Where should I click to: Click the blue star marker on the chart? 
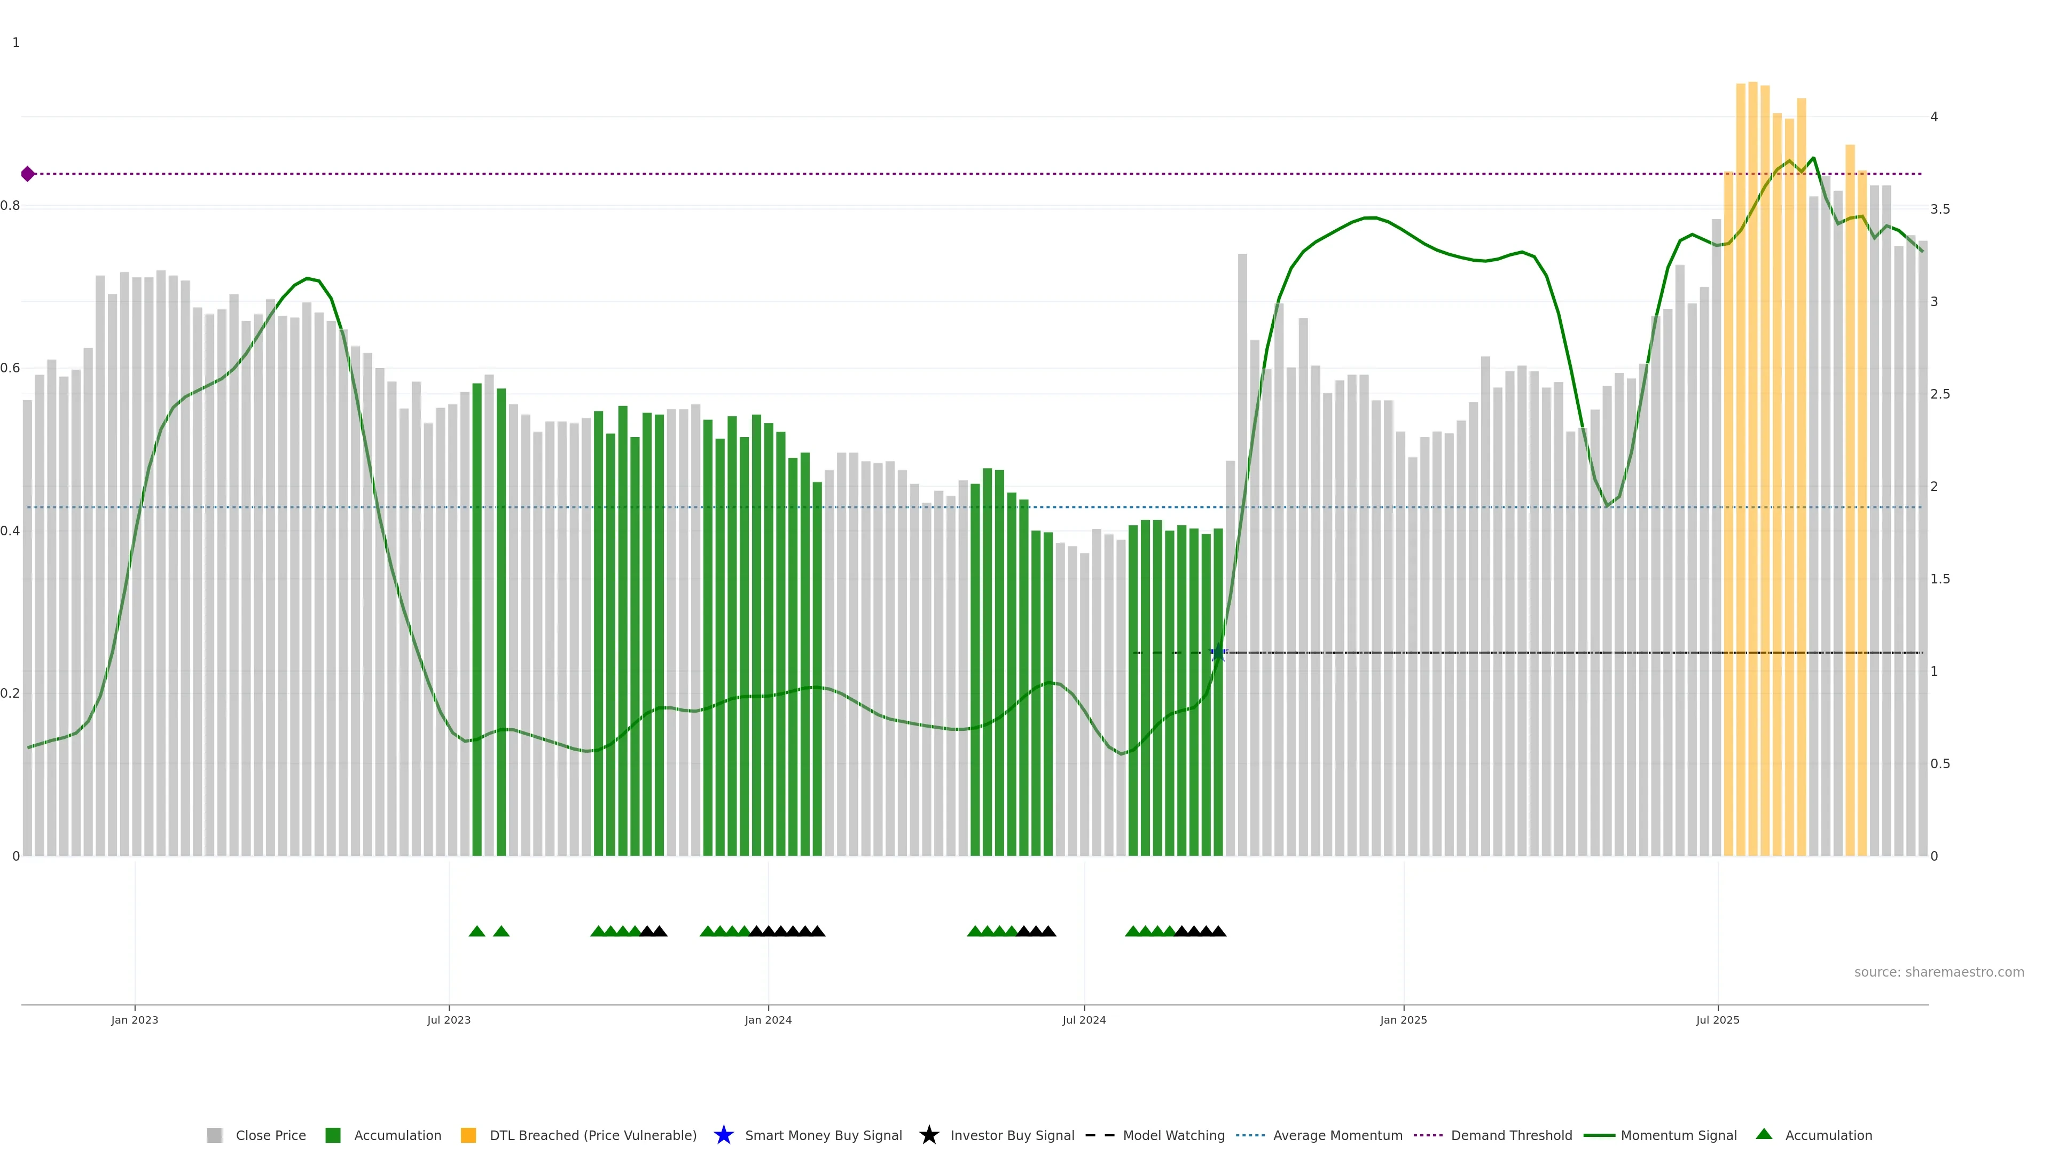[x=1218, y=653]
